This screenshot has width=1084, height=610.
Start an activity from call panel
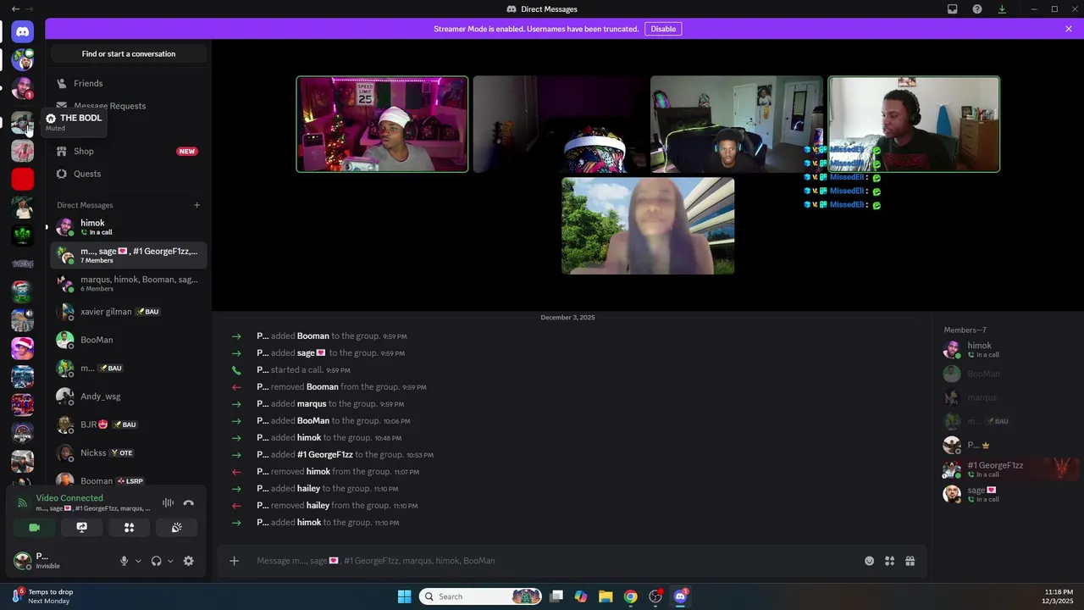[129, 527]
